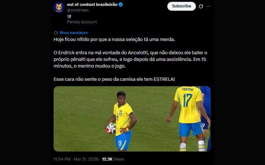The width and height of the screenshot is (265, 165).
Task: Click the parody mask icon
Action: (69, 16)
